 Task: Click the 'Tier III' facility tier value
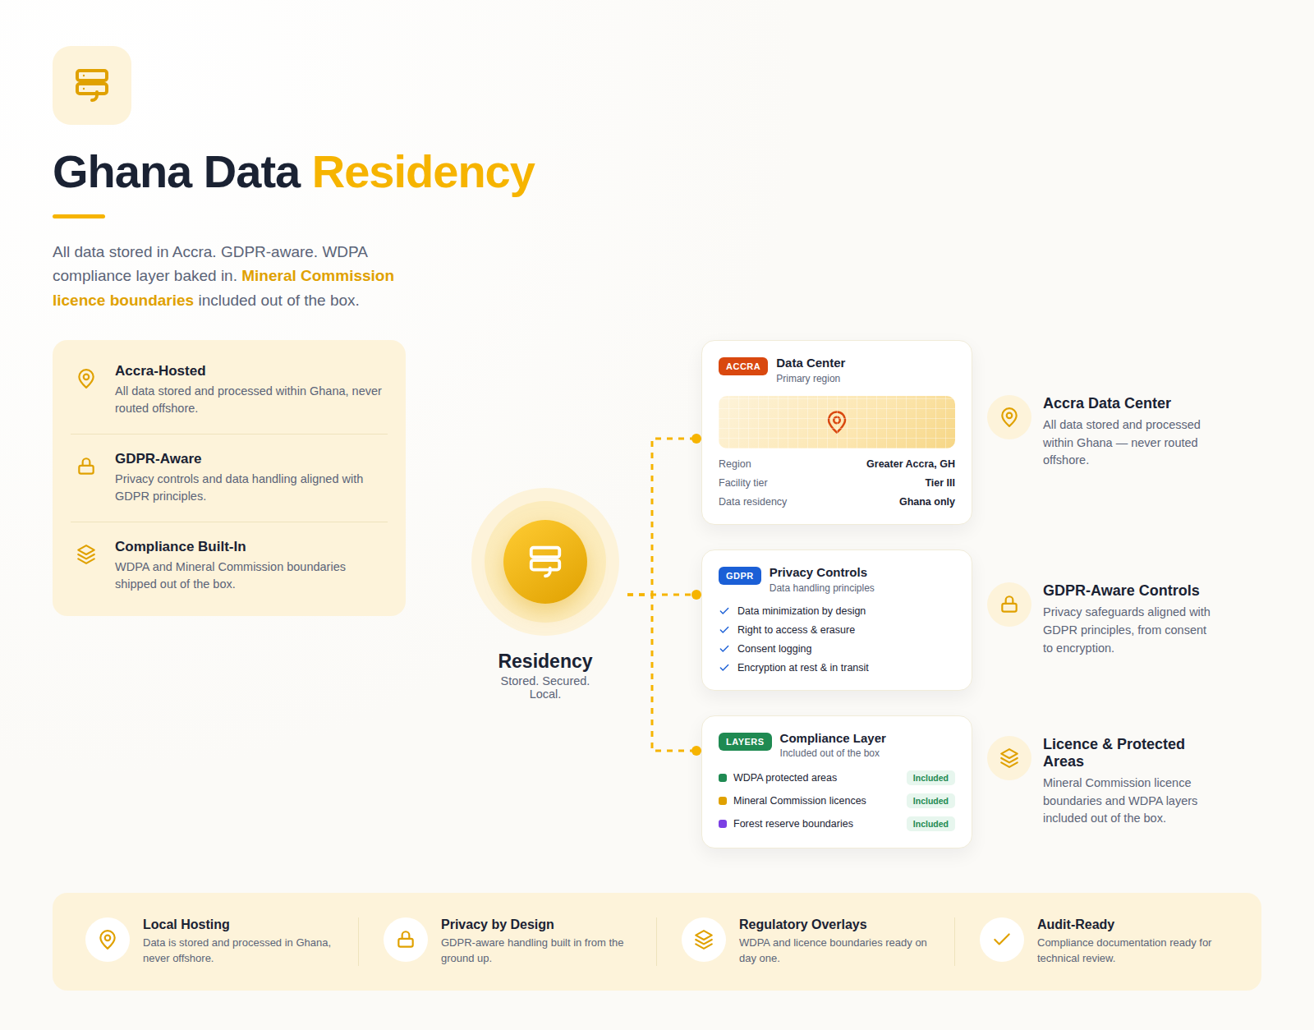pyautogui.click(x=940, y=483)
